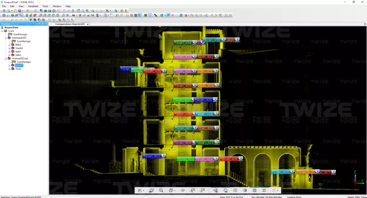Collapse the VneshandLEST cluster node
The height and width of the screenshot is (198, 367).
coord(6,38)
